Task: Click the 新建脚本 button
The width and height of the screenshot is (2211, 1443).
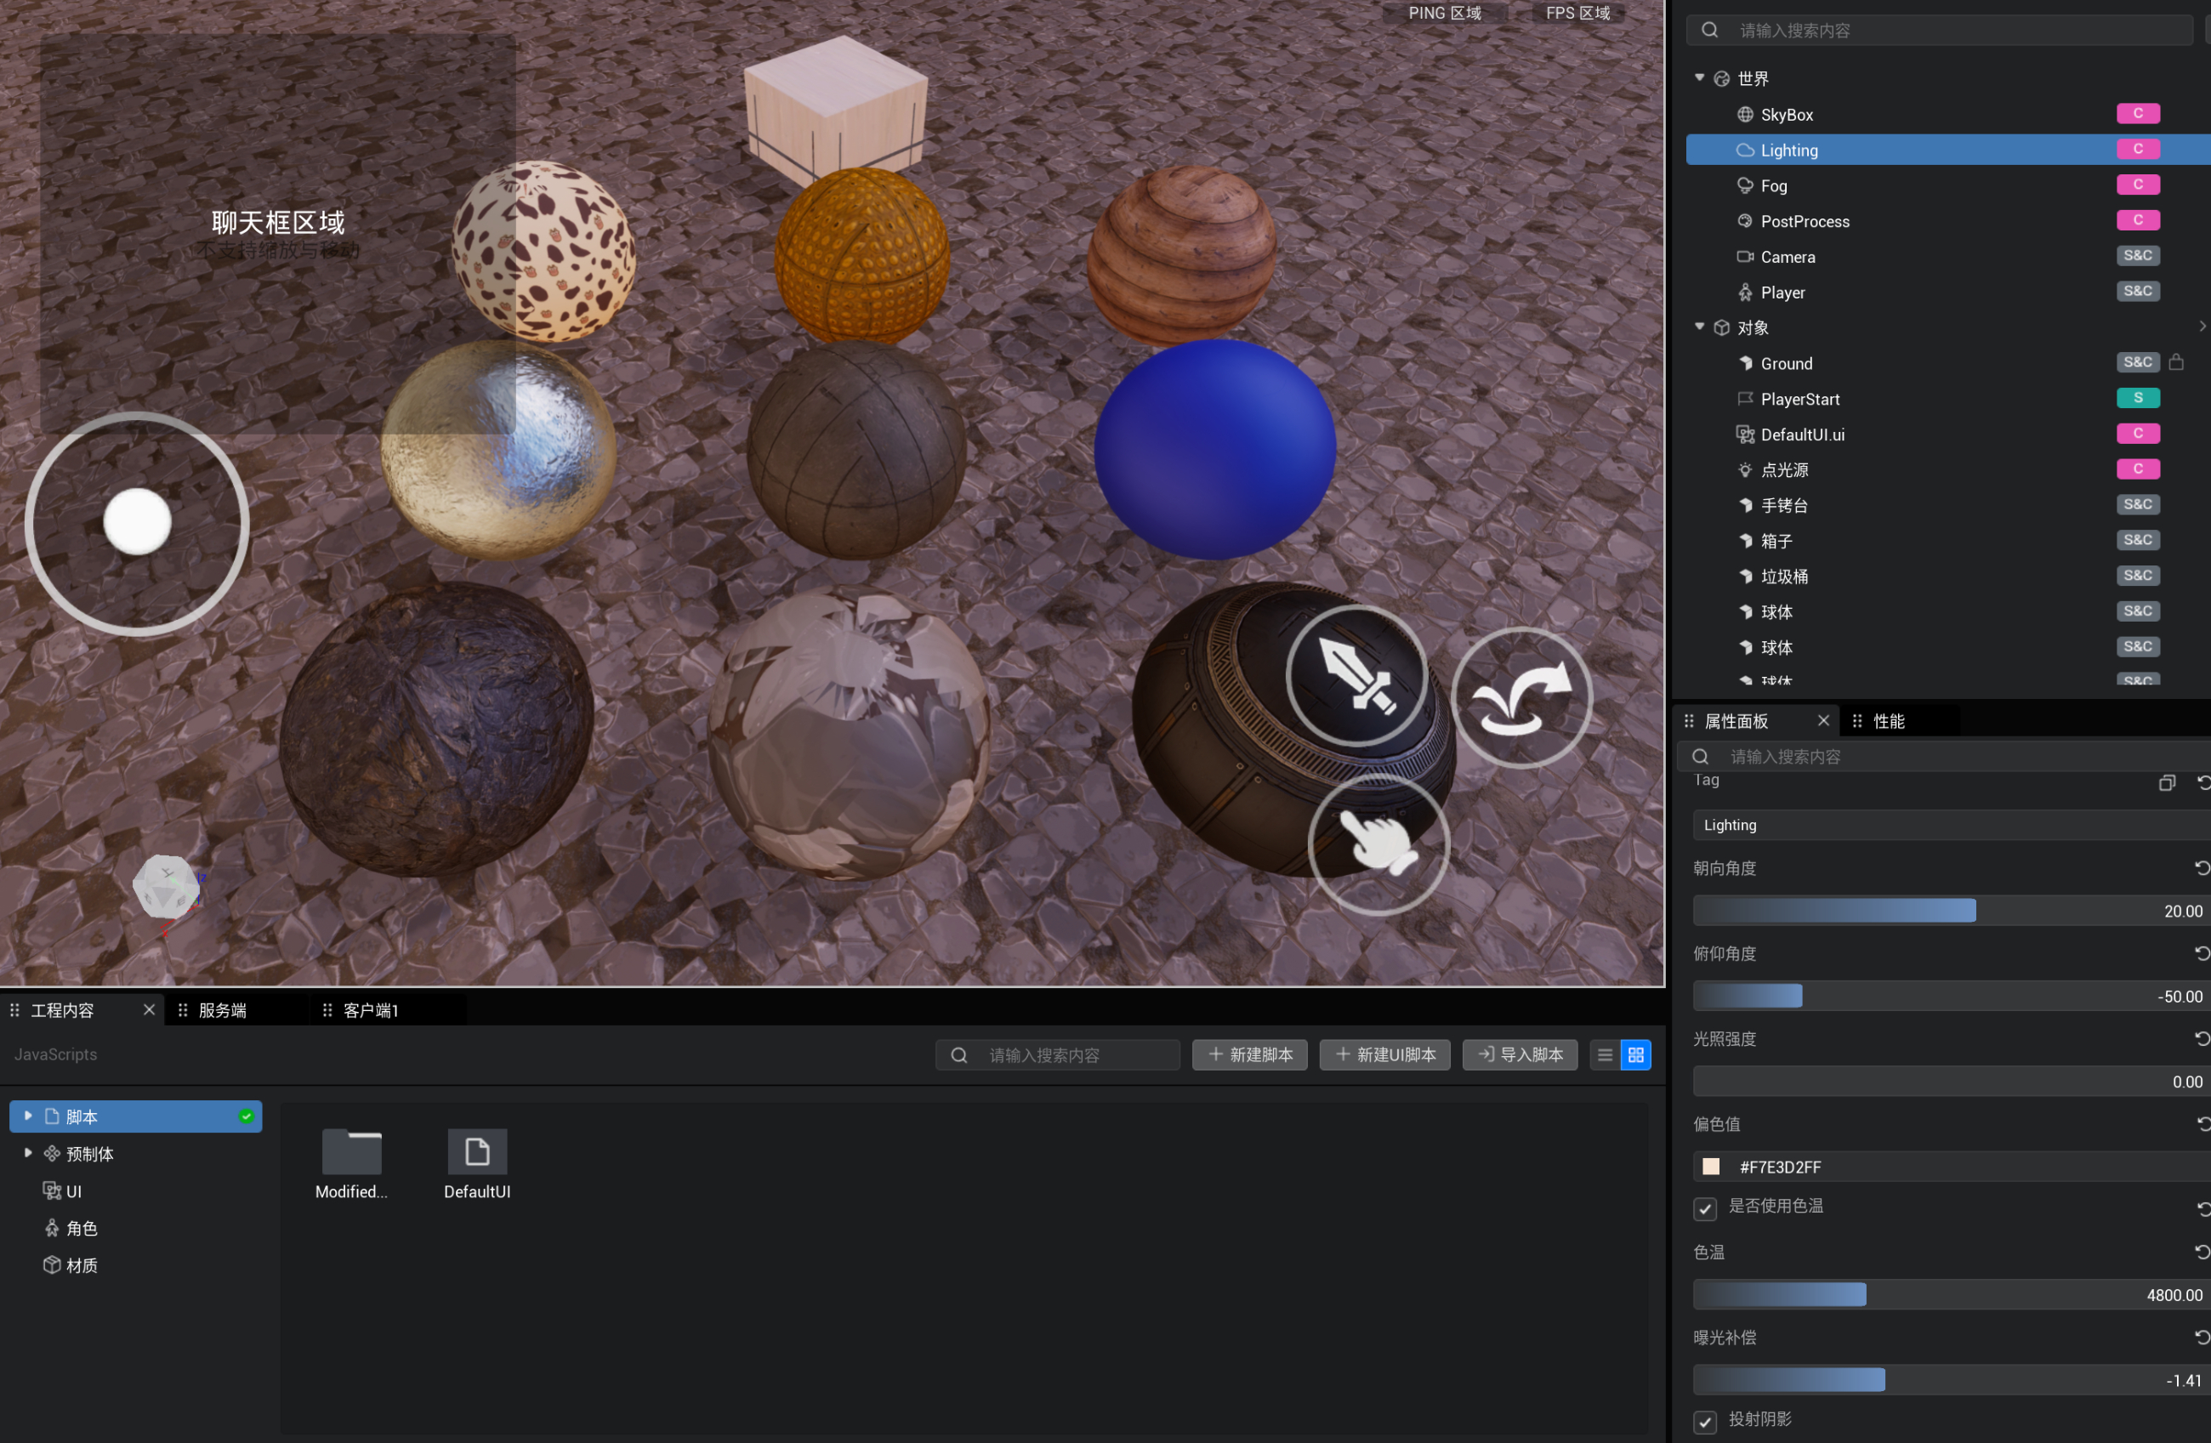Action: [1249, 1054]
